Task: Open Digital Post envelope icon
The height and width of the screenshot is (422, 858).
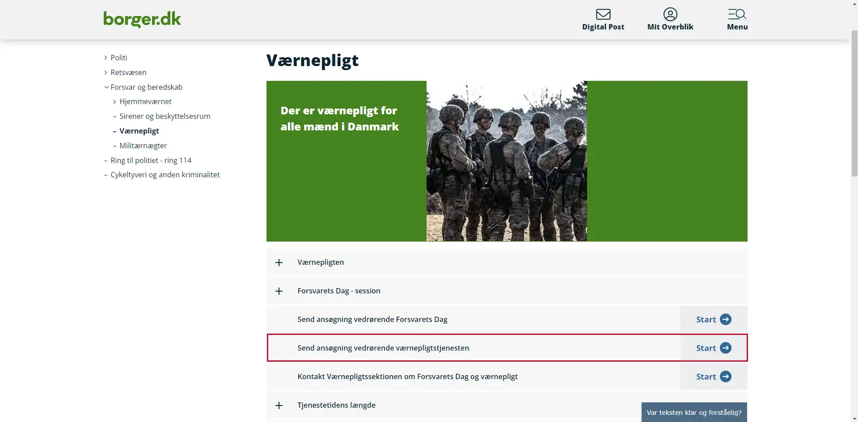Action: click(x=603, y=14)
